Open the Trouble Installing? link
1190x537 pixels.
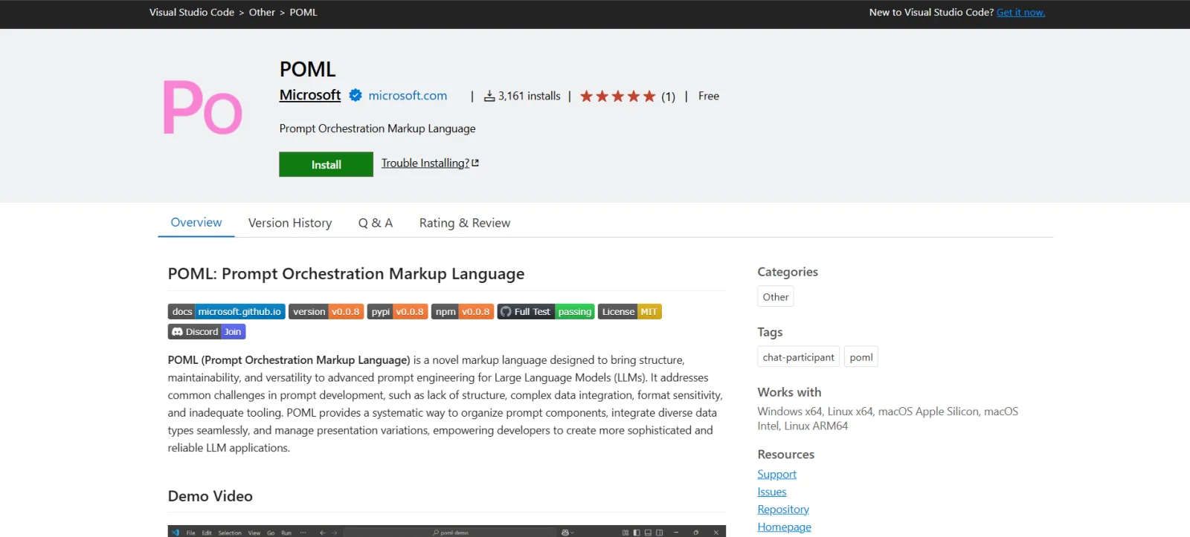[x=425, y=163]
